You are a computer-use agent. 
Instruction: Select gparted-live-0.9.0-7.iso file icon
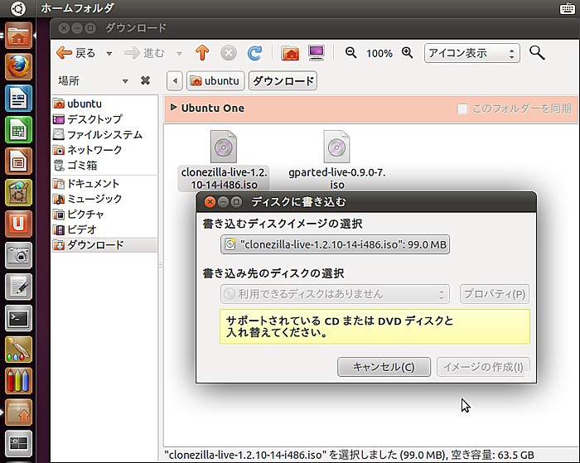click(x=336, y=147)
